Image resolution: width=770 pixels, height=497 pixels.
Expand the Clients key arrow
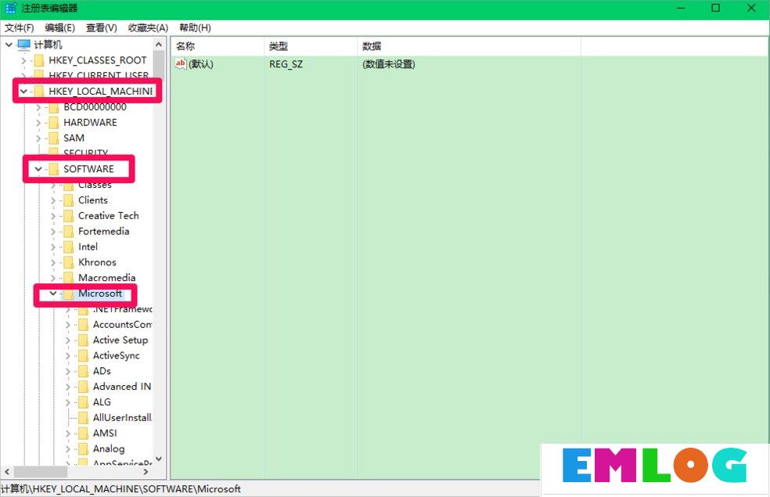[53, 200]
